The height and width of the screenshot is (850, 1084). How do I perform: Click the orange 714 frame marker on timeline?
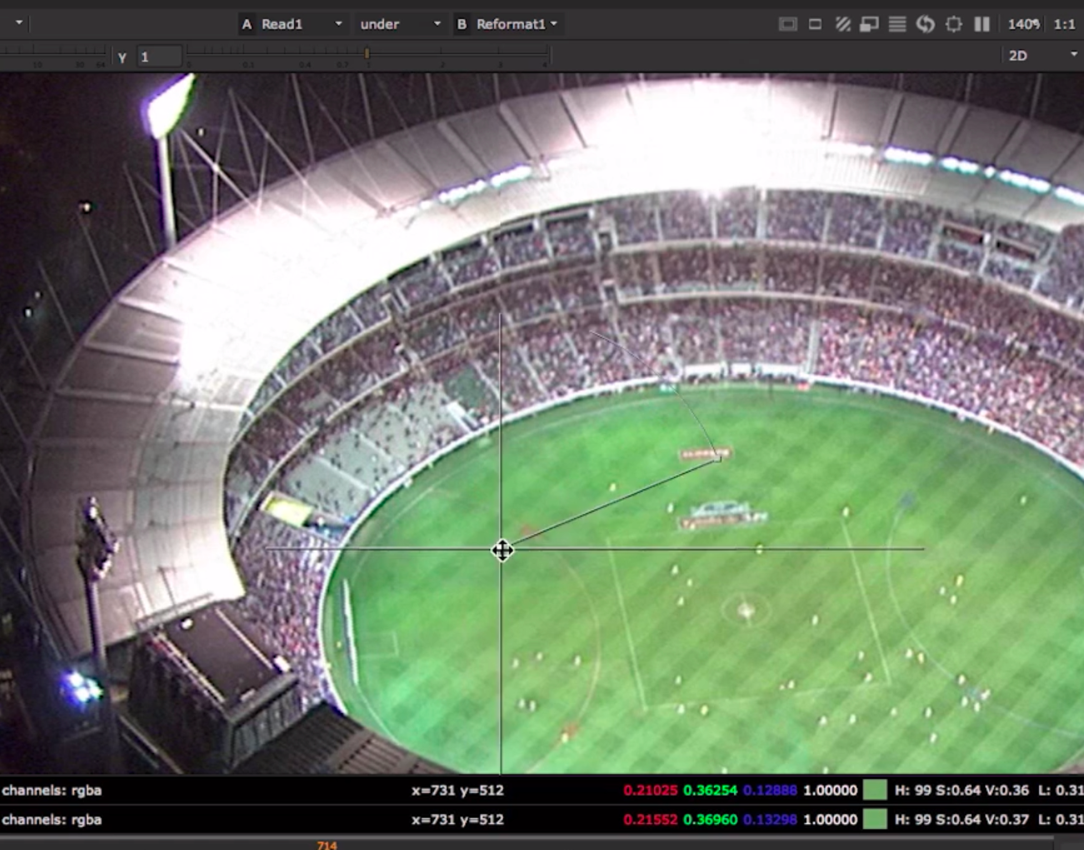327,845
